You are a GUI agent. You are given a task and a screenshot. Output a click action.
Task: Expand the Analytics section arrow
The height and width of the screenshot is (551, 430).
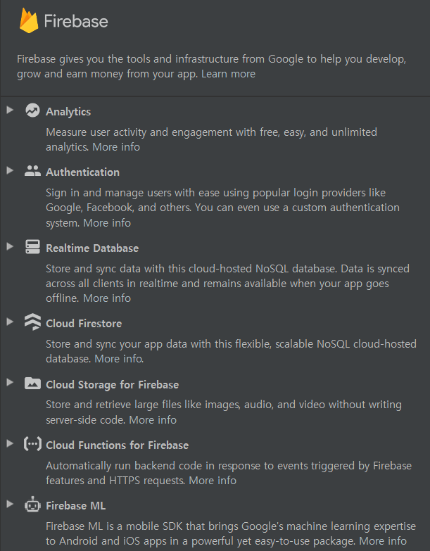[10, 110]
